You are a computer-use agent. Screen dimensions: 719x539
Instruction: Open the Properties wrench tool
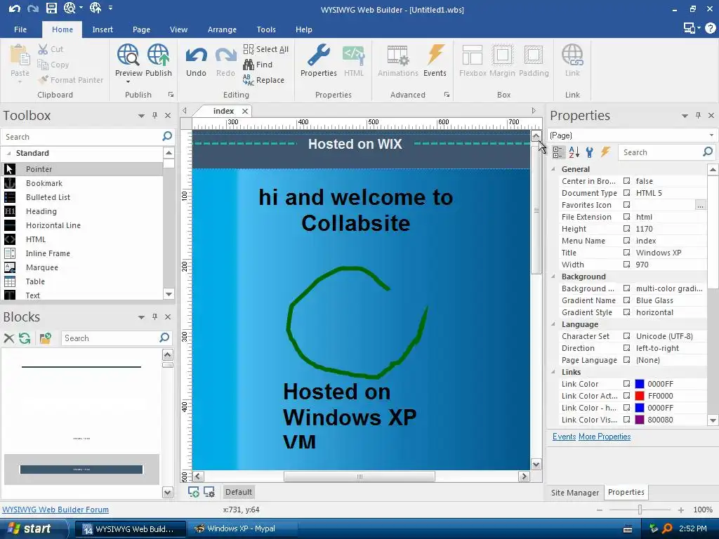(319, 55)
